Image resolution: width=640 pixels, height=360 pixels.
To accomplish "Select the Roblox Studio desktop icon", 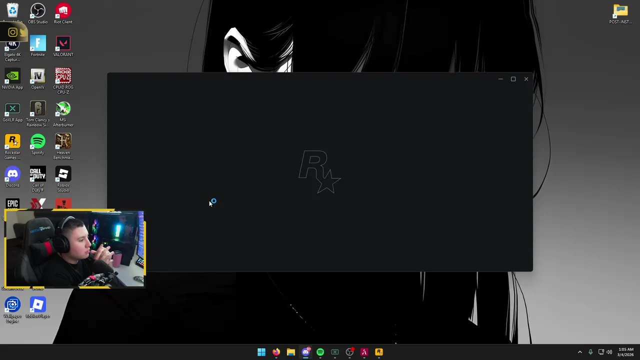I will point(63,179).
